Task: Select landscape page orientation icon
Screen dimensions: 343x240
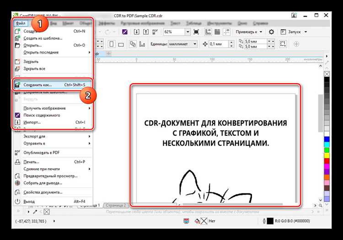Action: click(121, 45)
